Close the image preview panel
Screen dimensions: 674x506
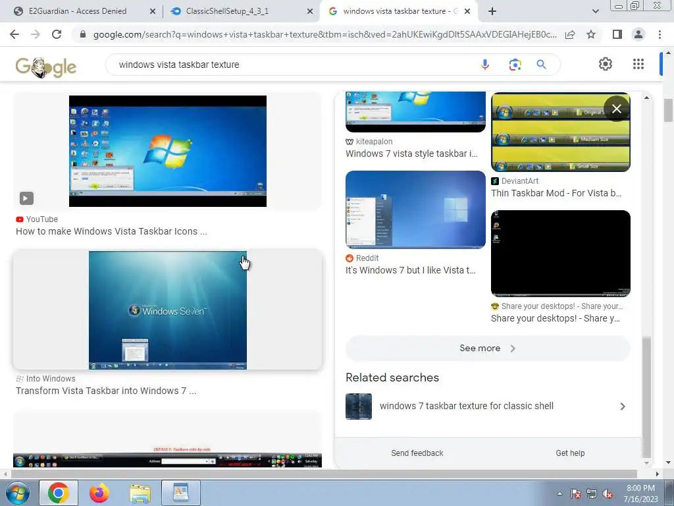(616, 109)
